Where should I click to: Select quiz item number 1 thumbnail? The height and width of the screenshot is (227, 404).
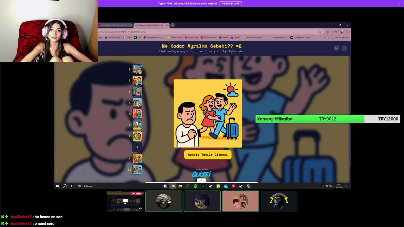(x=137, y=69)
